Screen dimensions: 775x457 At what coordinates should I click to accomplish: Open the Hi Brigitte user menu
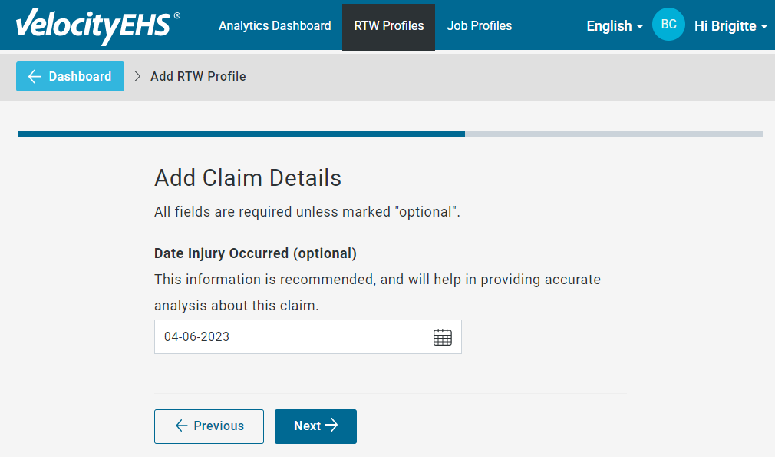[730, 25]
